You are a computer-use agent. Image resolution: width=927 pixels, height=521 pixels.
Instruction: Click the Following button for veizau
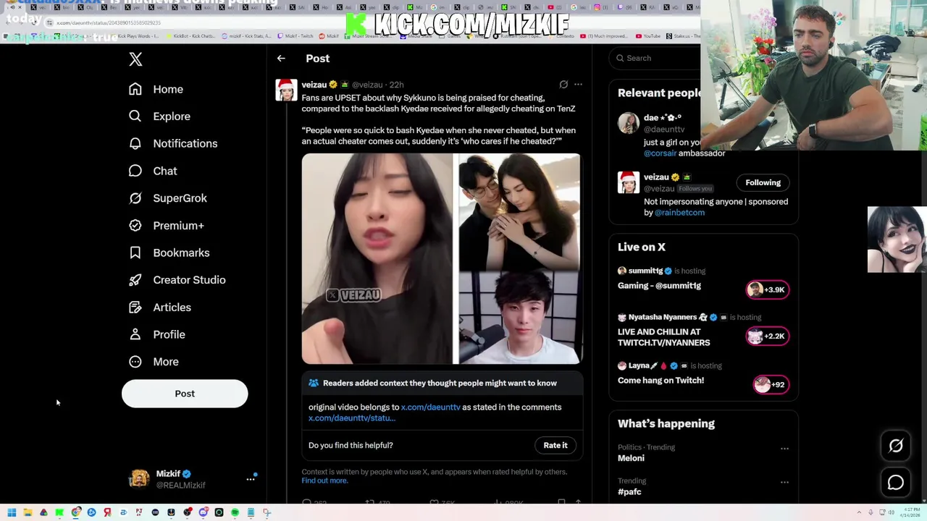tap(763, 182)
